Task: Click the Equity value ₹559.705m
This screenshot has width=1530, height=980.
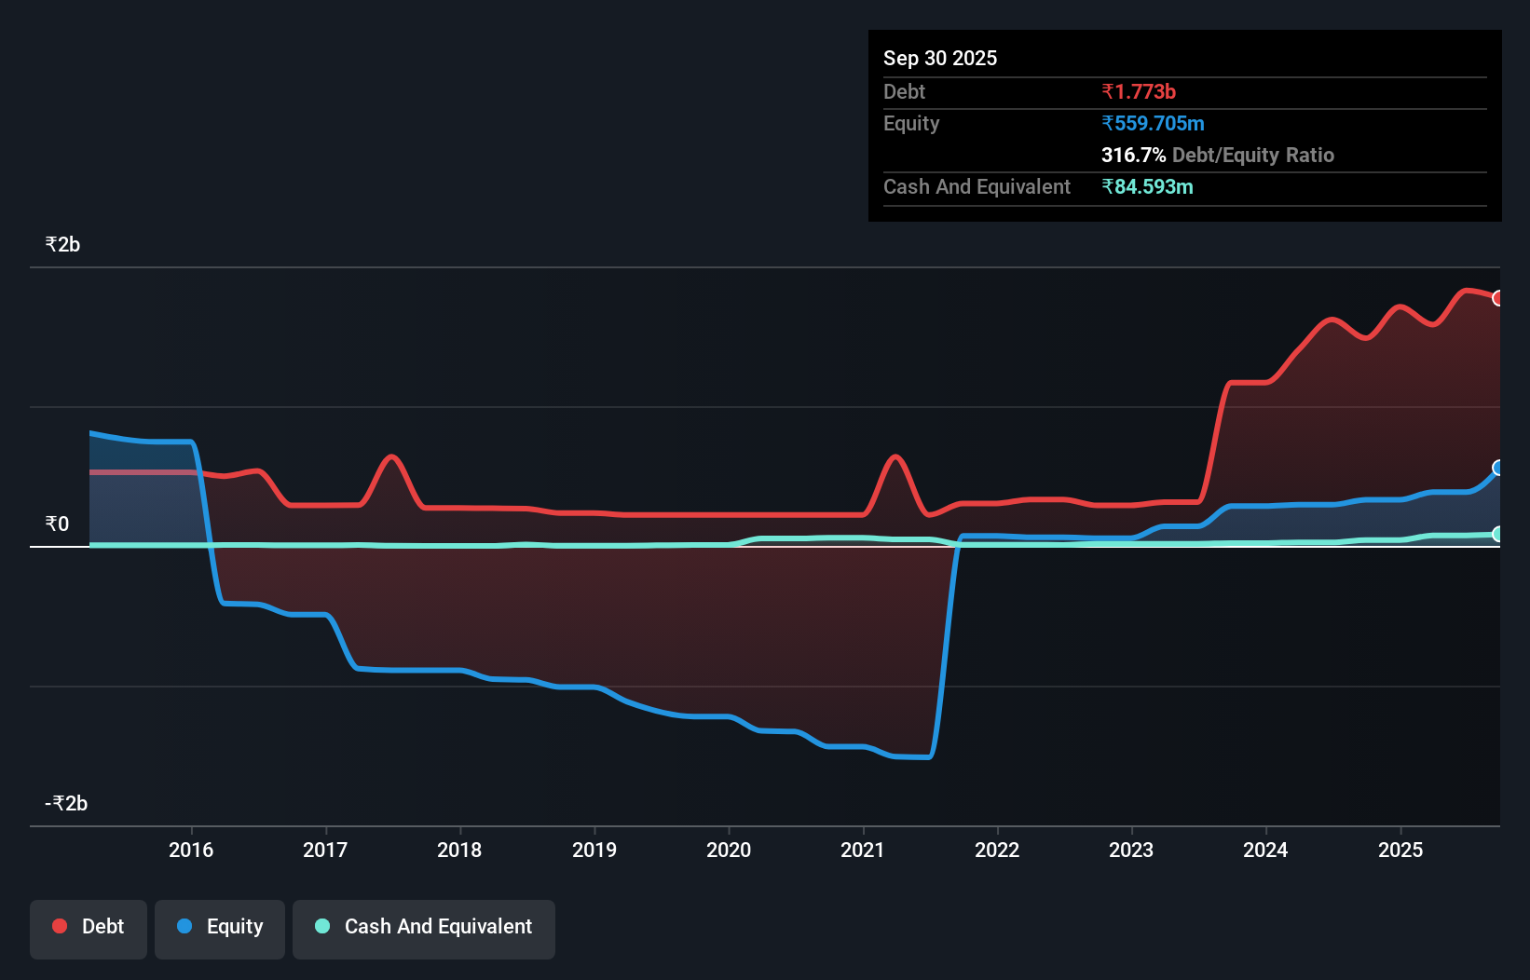Action: (1153, 123)
